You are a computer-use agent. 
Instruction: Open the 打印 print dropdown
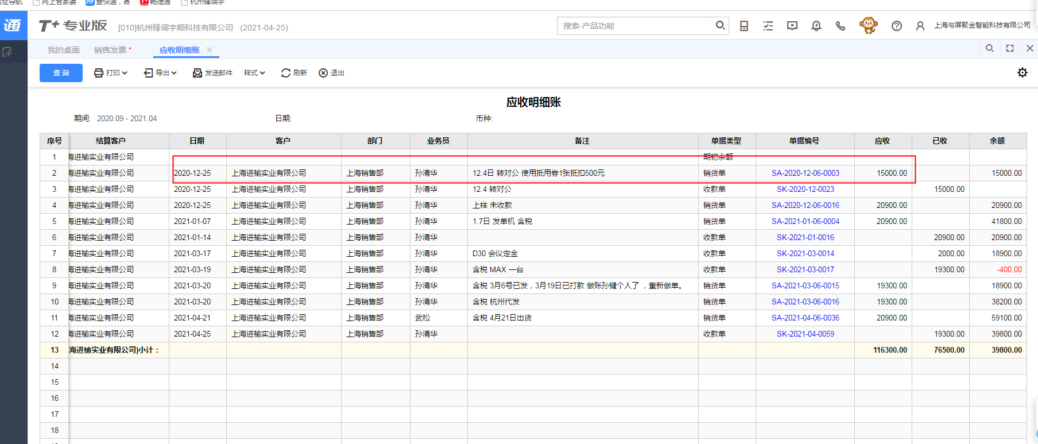[x=111, y=73]
